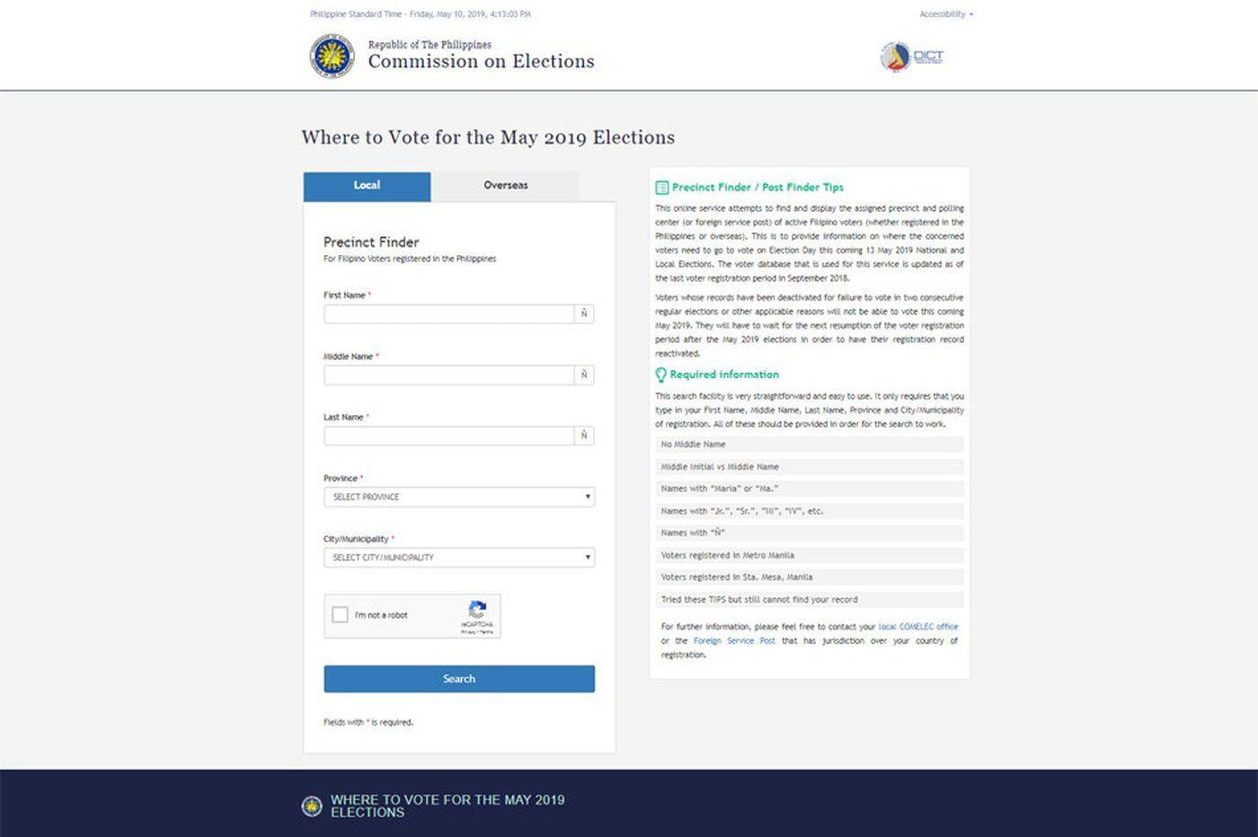Expand the Voters registered in Metro Manila tip
The image size is (1258, 837).
point(809,555)
